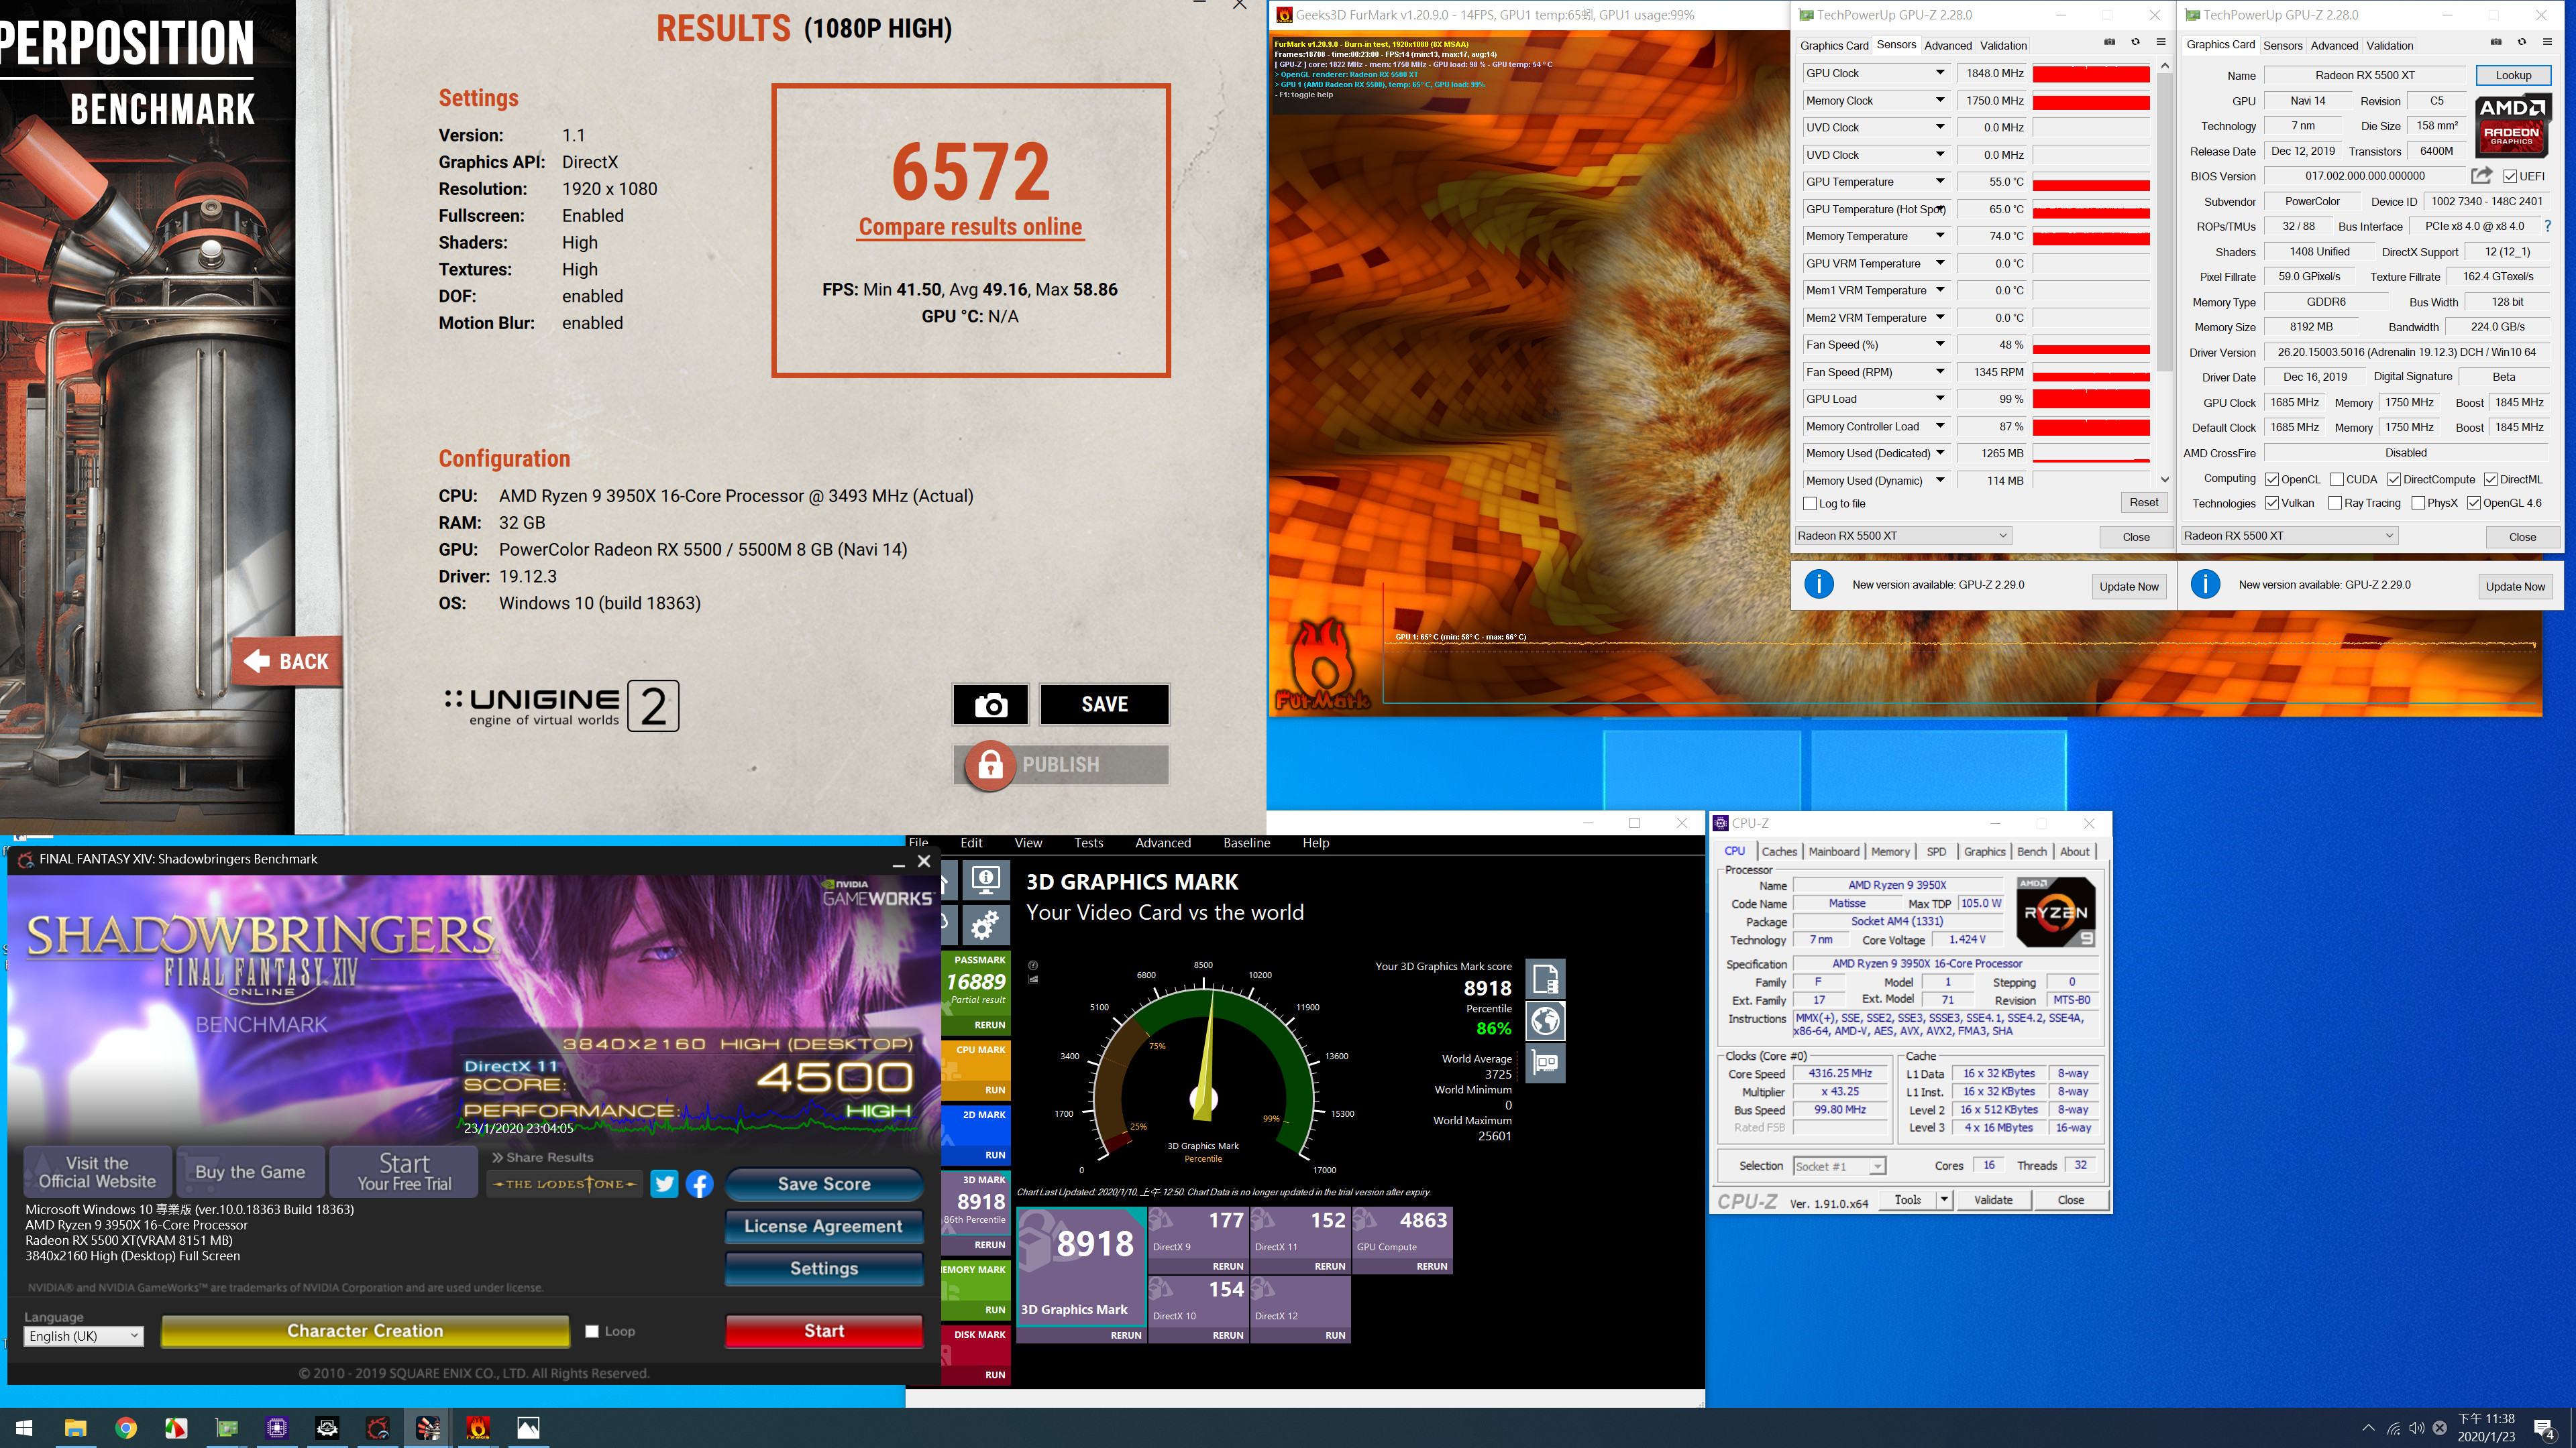This screenshot has height=1448, width=2576.
Task: Open the Language English (UK) dropdown
Action: pos(84,1336)
